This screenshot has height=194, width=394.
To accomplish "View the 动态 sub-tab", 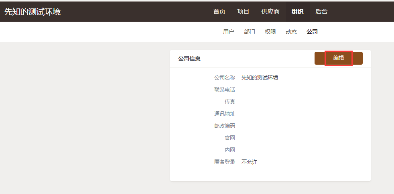I will 291,32.
